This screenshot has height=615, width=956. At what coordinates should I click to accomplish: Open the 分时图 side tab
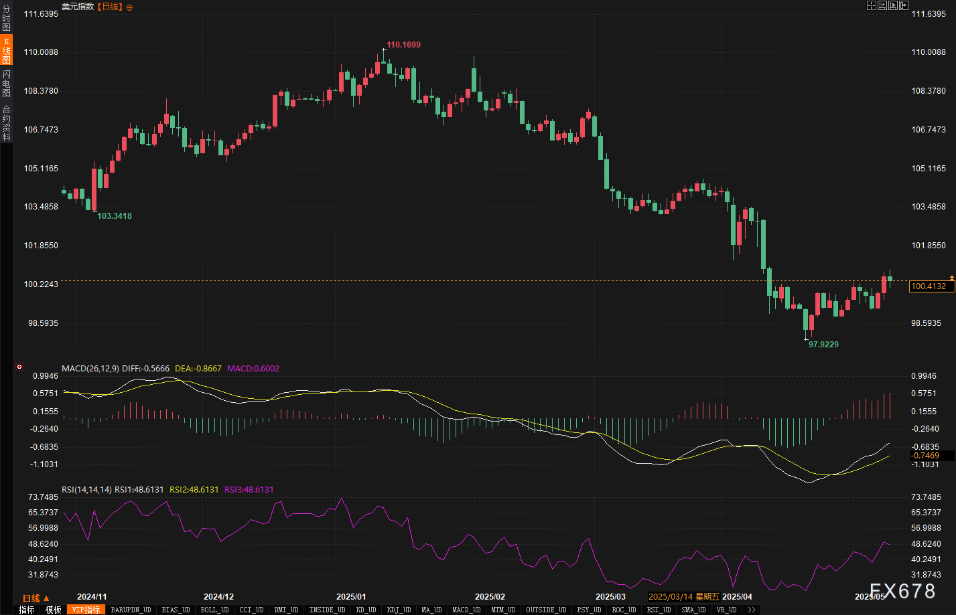(x=6, y=19)
